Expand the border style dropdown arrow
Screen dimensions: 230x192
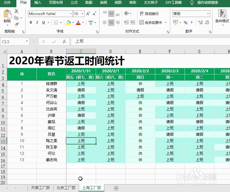[61, 22]
